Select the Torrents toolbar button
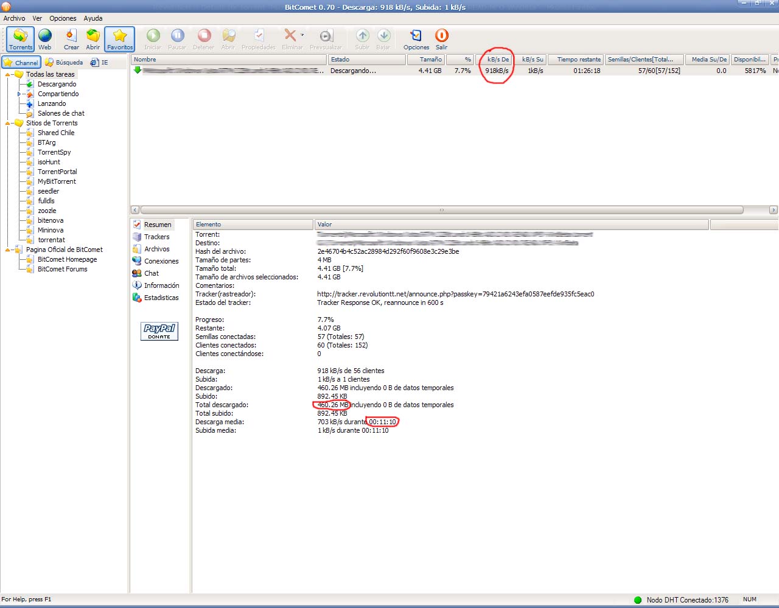The height and width of the screenshot is (608, 779). pyautogui.click(x=21, y=39)
